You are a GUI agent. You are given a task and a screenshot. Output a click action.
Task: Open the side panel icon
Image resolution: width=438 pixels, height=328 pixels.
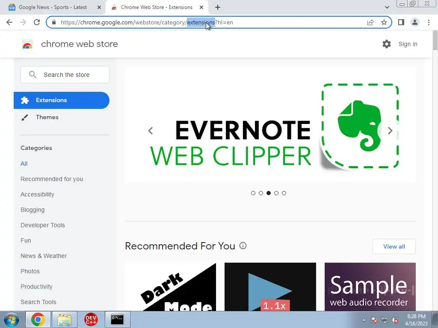pyautogui.click(x=401, y=22)
